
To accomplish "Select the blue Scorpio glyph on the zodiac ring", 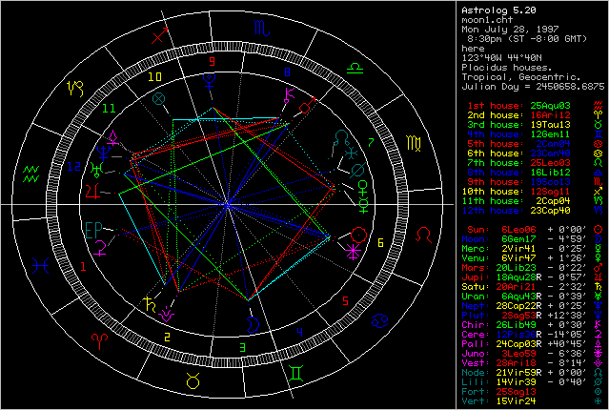I will 261,28.
